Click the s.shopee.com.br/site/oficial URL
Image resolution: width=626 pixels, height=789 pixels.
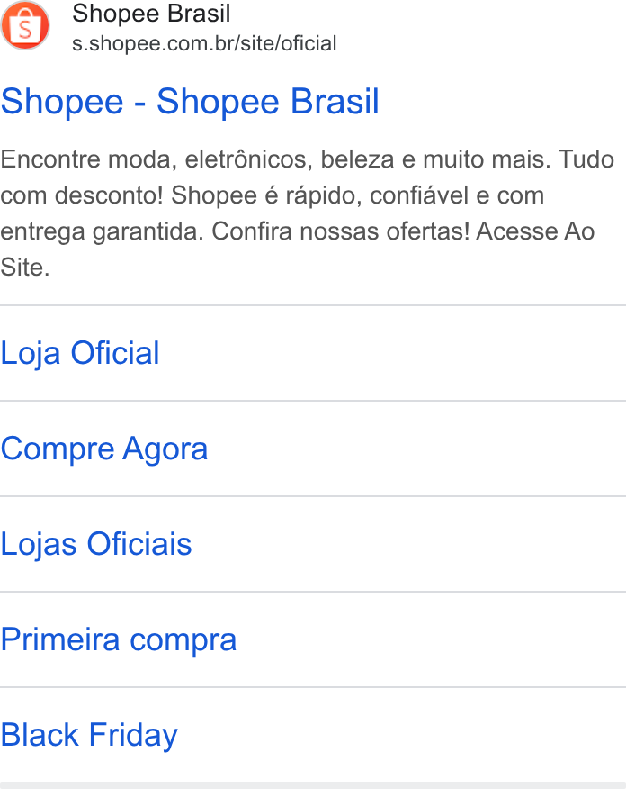click(x=204, y=43)
